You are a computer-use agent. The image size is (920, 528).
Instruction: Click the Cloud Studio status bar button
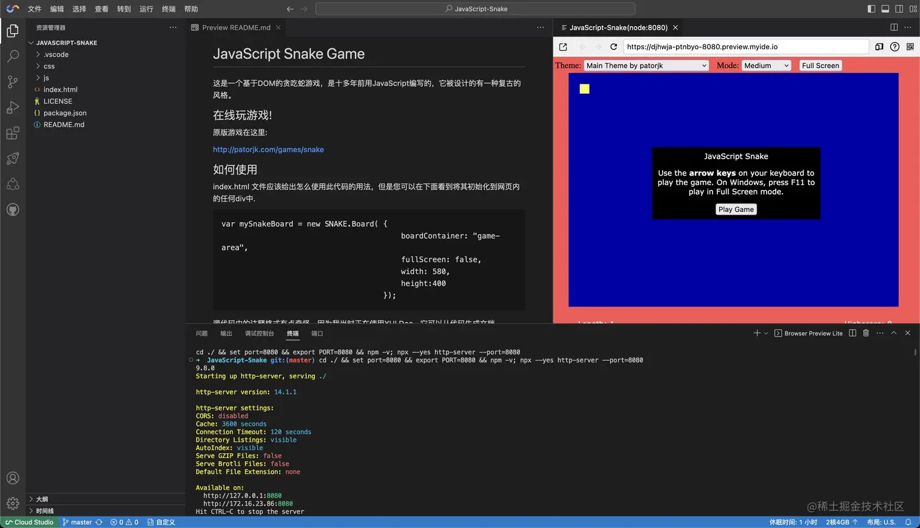coord(29,522)
